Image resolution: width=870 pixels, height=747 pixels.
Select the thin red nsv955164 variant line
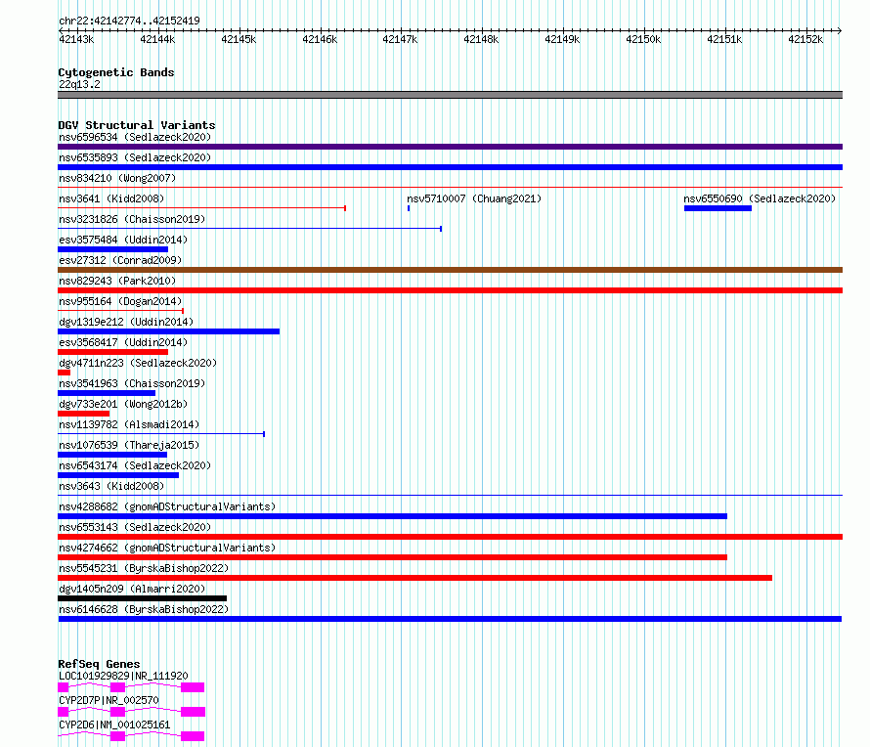pos(120,311)
